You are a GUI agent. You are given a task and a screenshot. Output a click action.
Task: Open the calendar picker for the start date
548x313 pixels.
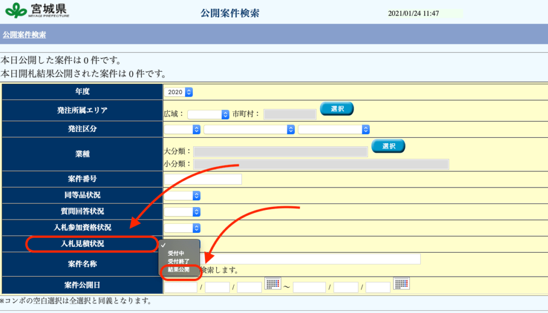coord(273,284)
